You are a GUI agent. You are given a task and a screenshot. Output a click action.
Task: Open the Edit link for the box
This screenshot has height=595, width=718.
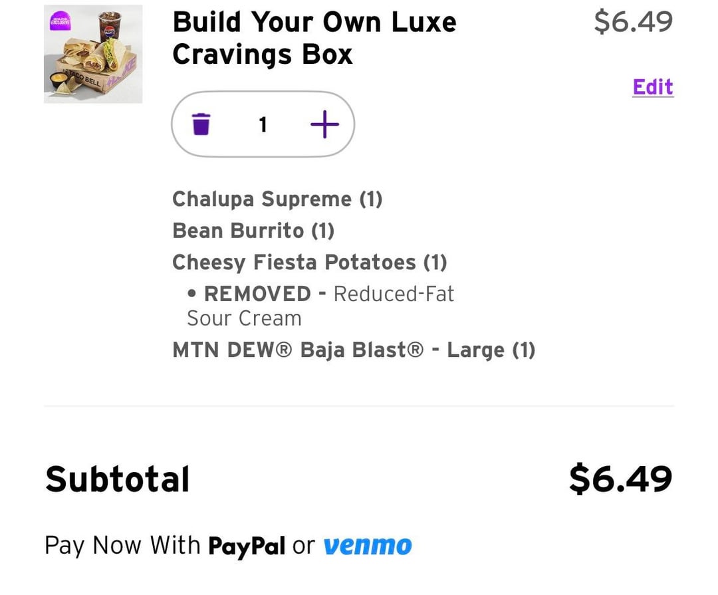click(x=653, y=87)
